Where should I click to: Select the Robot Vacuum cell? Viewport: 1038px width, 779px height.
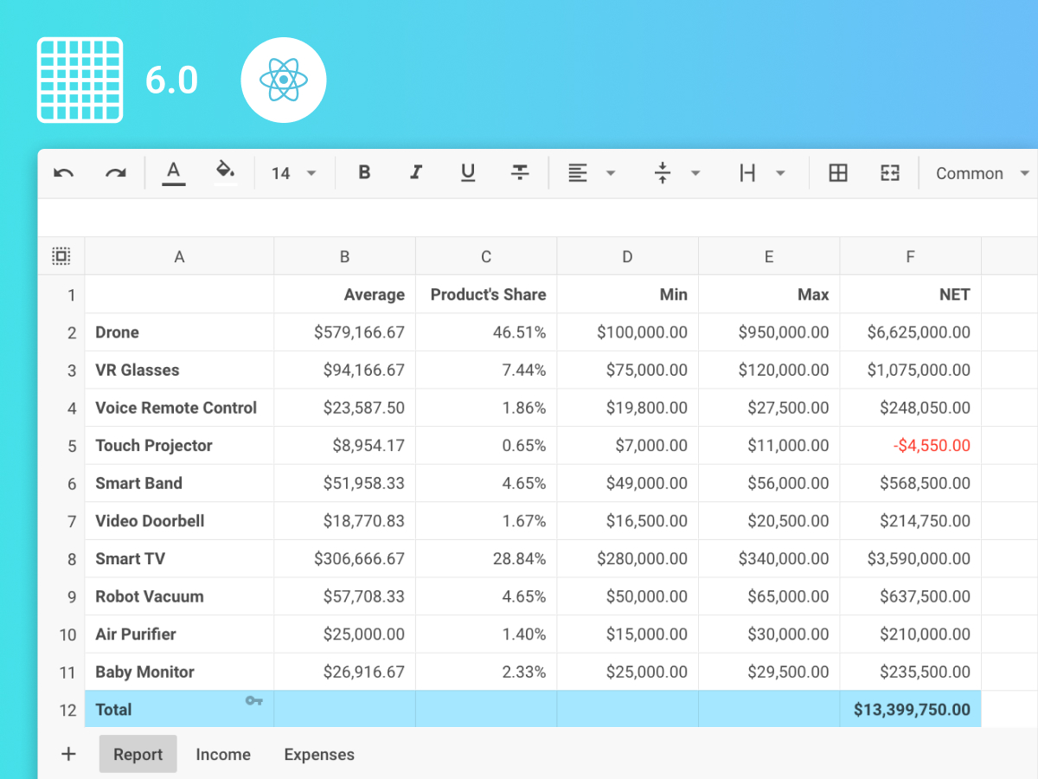(180, 596)
